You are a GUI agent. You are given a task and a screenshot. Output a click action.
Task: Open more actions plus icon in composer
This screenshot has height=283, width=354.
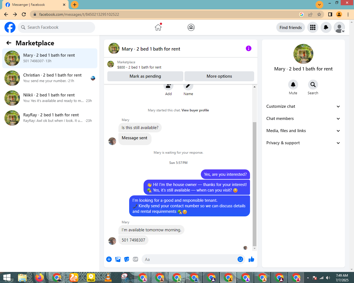pos(109,259)
